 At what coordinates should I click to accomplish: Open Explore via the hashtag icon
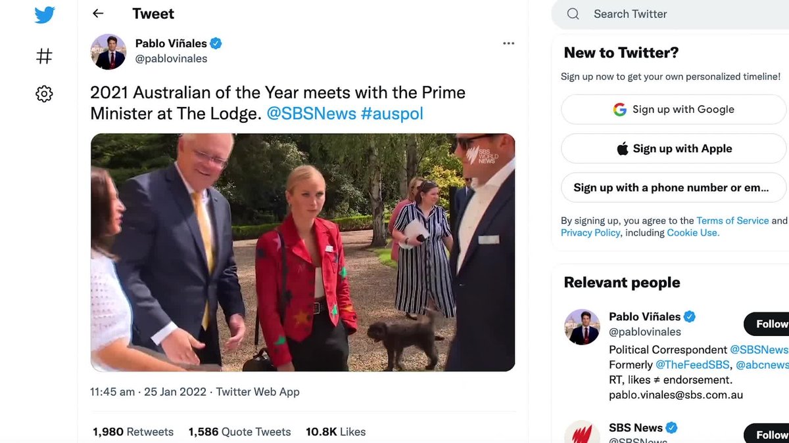pos(43,56)
